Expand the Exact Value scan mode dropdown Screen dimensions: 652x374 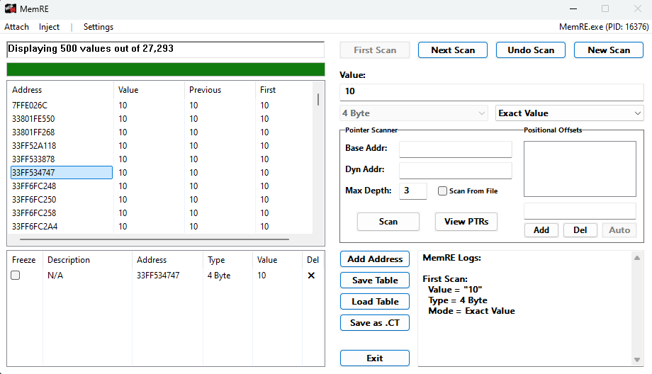[x=569, y=113]
